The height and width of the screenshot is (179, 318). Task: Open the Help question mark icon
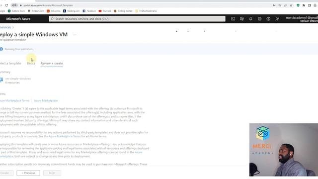tap(268, 19)
